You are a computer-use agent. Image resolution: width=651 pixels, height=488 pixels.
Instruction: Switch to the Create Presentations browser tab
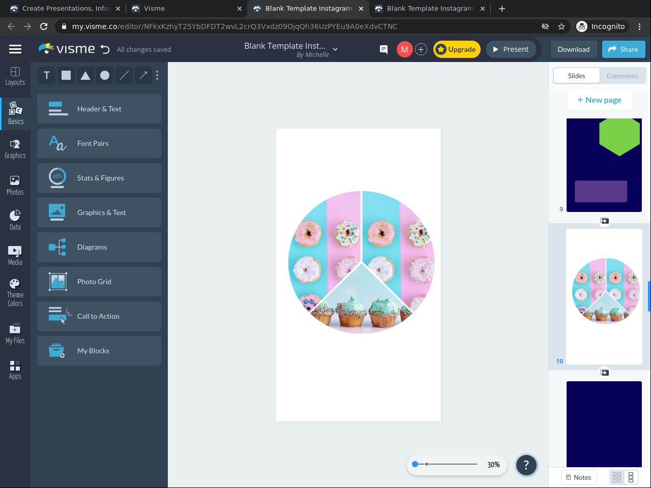[x=65, y=9]
